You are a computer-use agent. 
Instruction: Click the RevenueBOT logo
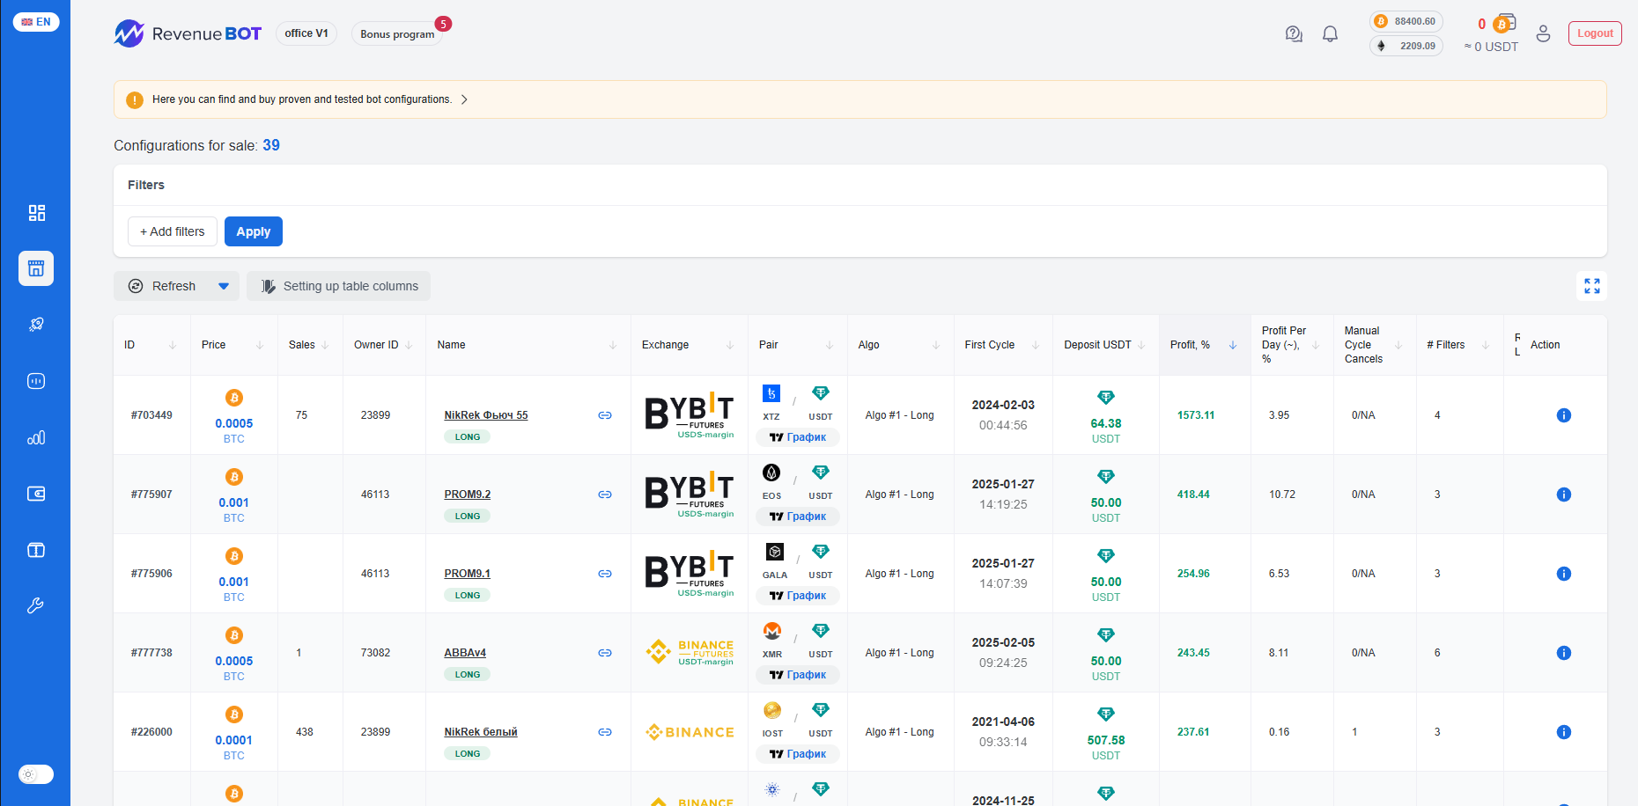[188, 33]
